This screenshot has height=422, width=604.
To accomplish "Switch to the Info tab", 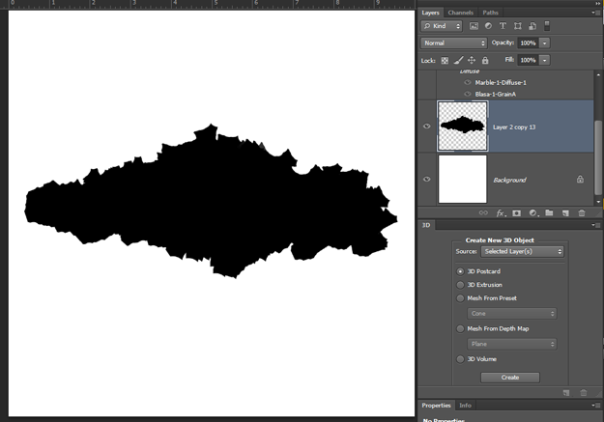I will [465, 406].
